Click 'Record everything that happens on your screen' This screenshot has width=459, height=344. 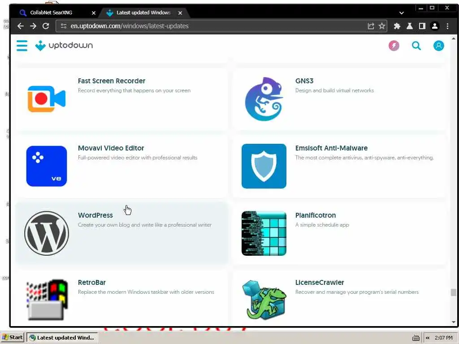134,90
